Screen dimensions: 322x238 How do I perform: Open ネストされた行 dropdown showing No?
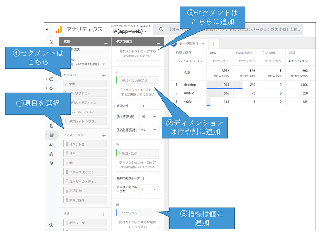pos(149,130)
